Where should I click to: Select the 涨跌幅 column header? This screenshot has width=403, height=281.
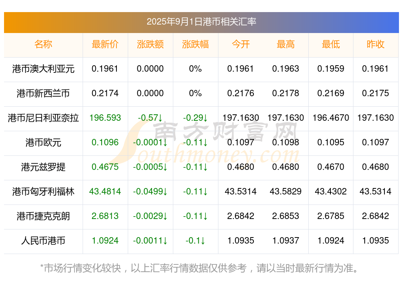click(x=195, y=44)
